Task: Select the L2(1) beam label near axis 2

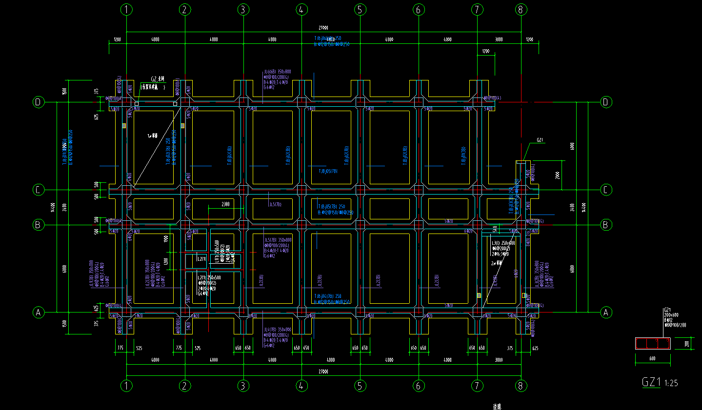Action: pyautogui.click(x=201, y=258)
